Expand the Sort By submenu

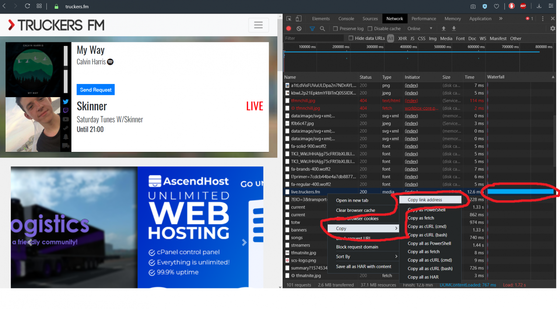pyautogui.click(x=367, y=256)
